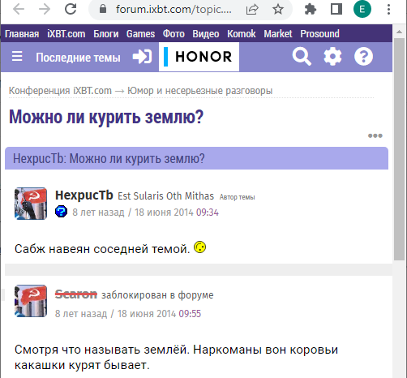Bookmark this page with star icon
Screen dimensions: 407x378
278,10
